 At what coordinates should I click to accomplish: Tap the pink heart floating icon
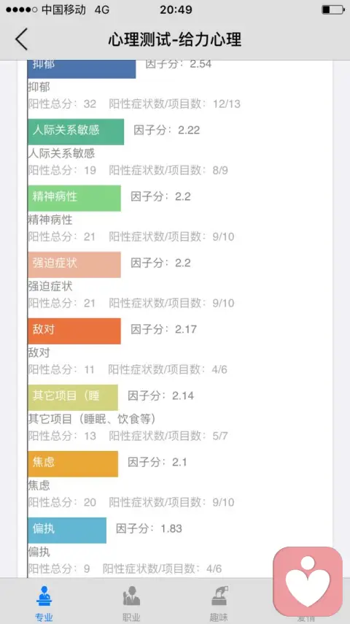(308, 582)
